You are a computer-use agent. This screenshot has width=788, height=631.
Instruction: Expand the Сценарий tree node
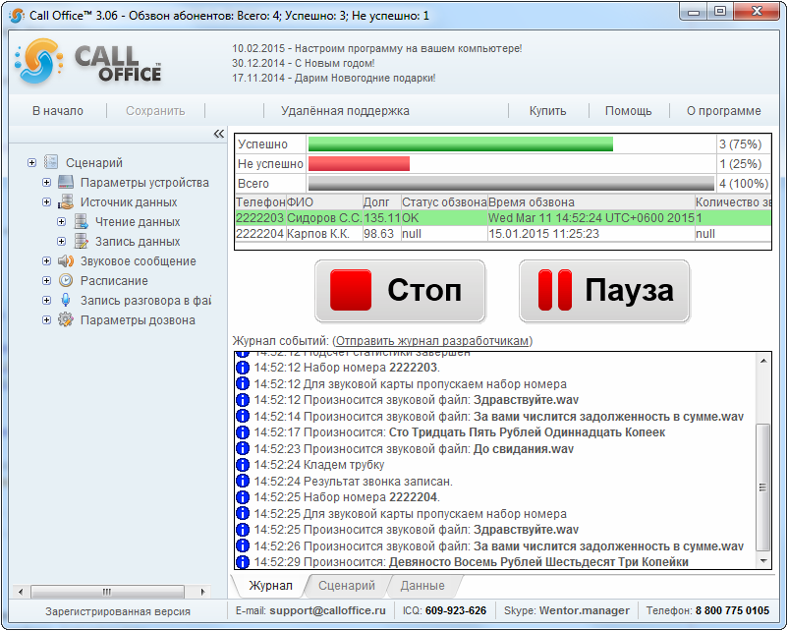tap(31, 162)
